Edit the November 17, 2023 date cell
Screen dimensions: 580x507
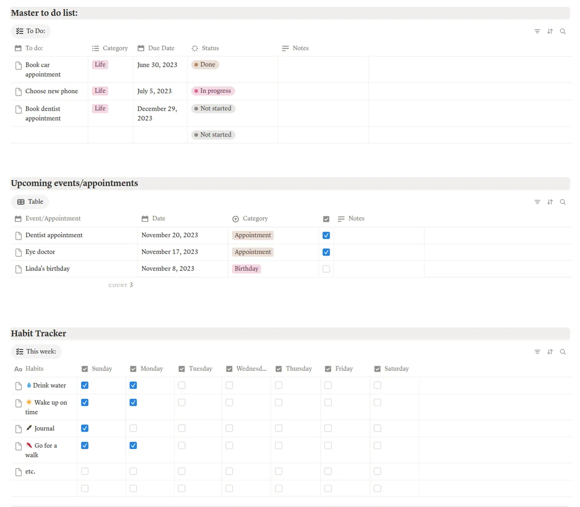coord(170,252)
